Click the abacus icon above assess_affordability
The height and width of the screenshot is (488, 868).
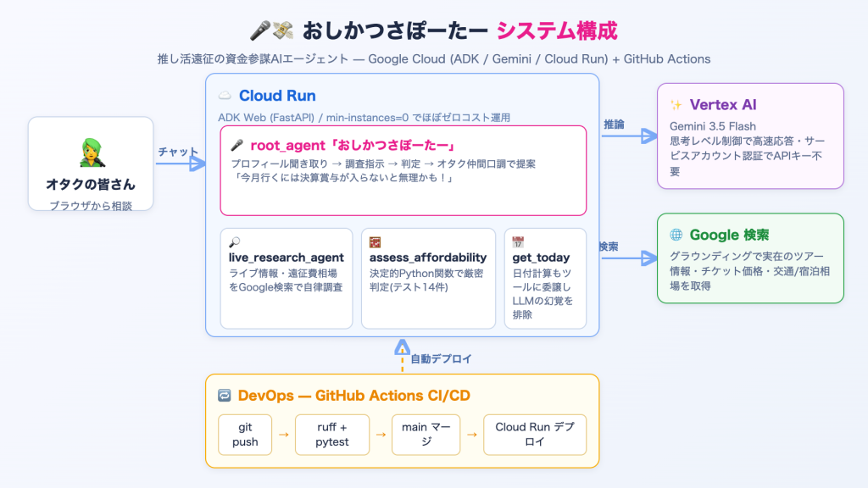376,242
